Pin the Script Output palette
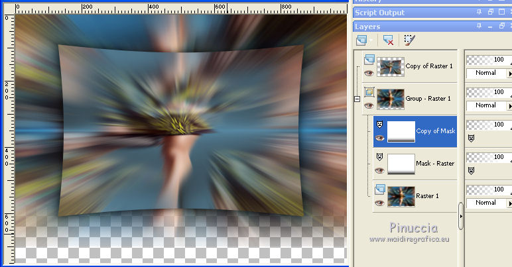Viewport: 512px width, 267px height. point(479,13)
